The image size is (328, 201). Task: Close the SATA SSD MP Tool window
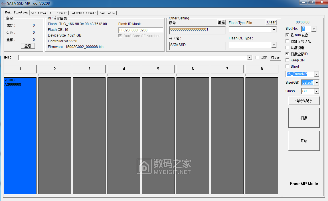click(x=321, y=2)
